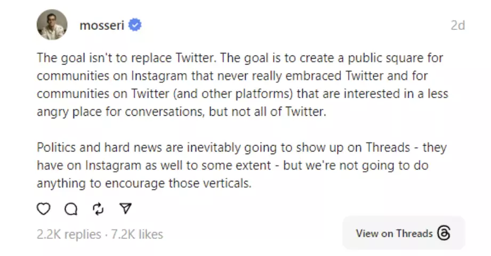Image resolution: width=491 pixels, height=256 pixels.
Task: Open replies via the speech bubble icon
Action: (x=71, y=209)
